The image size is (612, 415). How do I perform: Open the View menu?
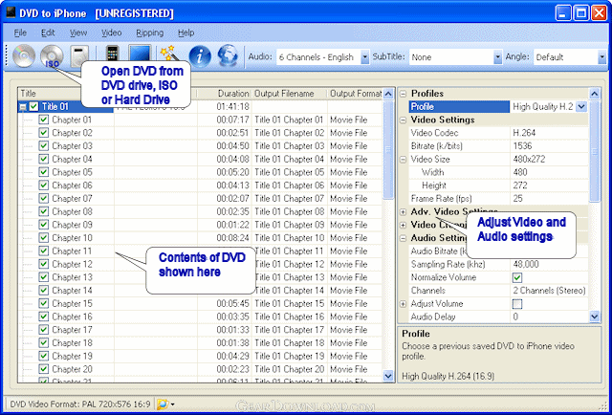tap(78, 33)
